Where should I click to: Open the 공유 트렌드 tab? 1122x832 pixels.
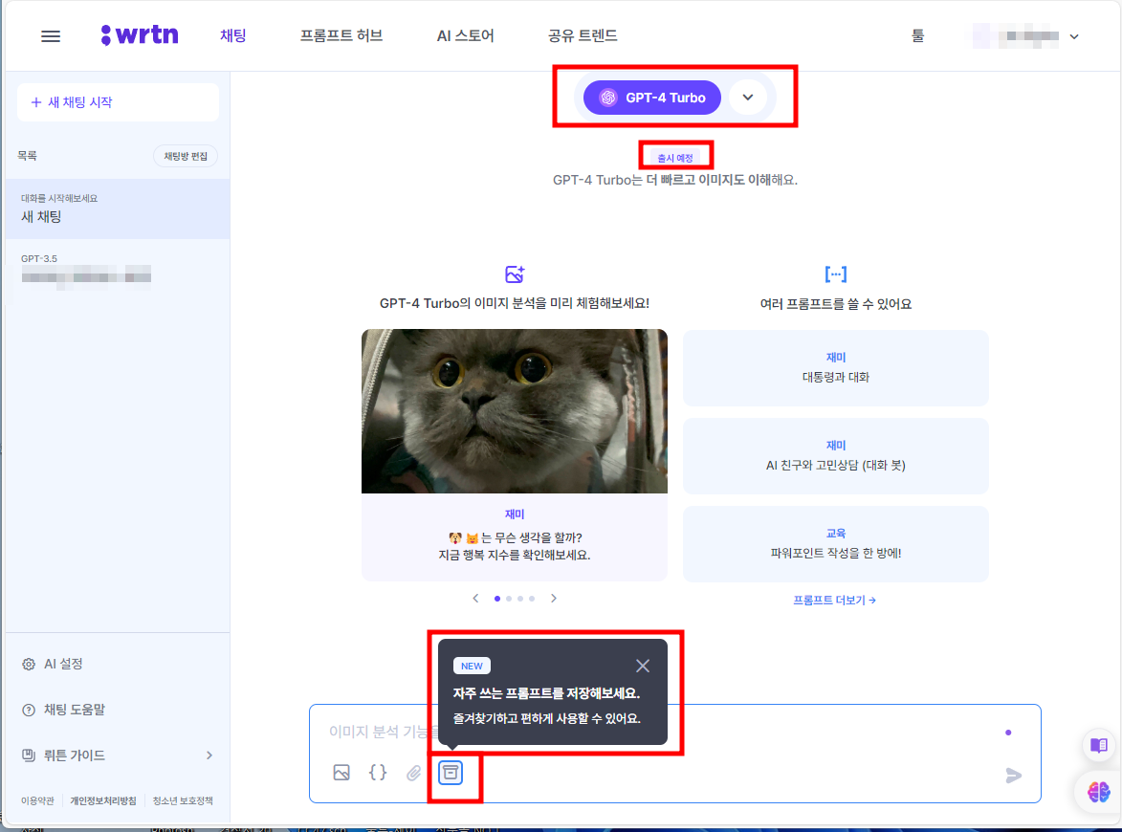coord(583,35)
